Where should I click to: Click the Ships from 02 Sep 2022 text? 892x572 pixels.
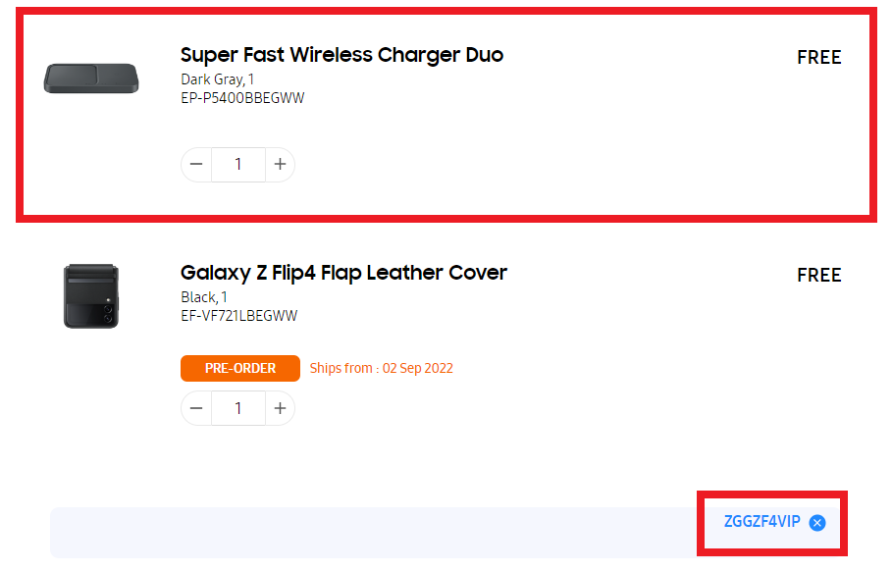(381, 369)
